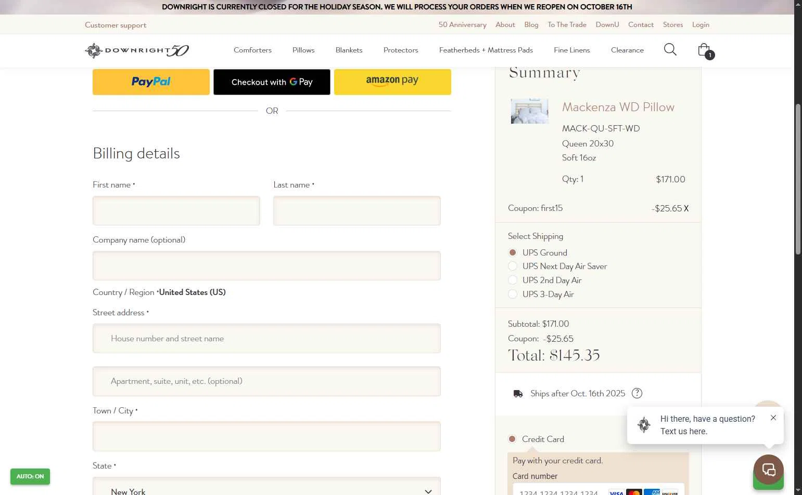
Task: Open Fine Linens menu
Action: tap(572, 50)
